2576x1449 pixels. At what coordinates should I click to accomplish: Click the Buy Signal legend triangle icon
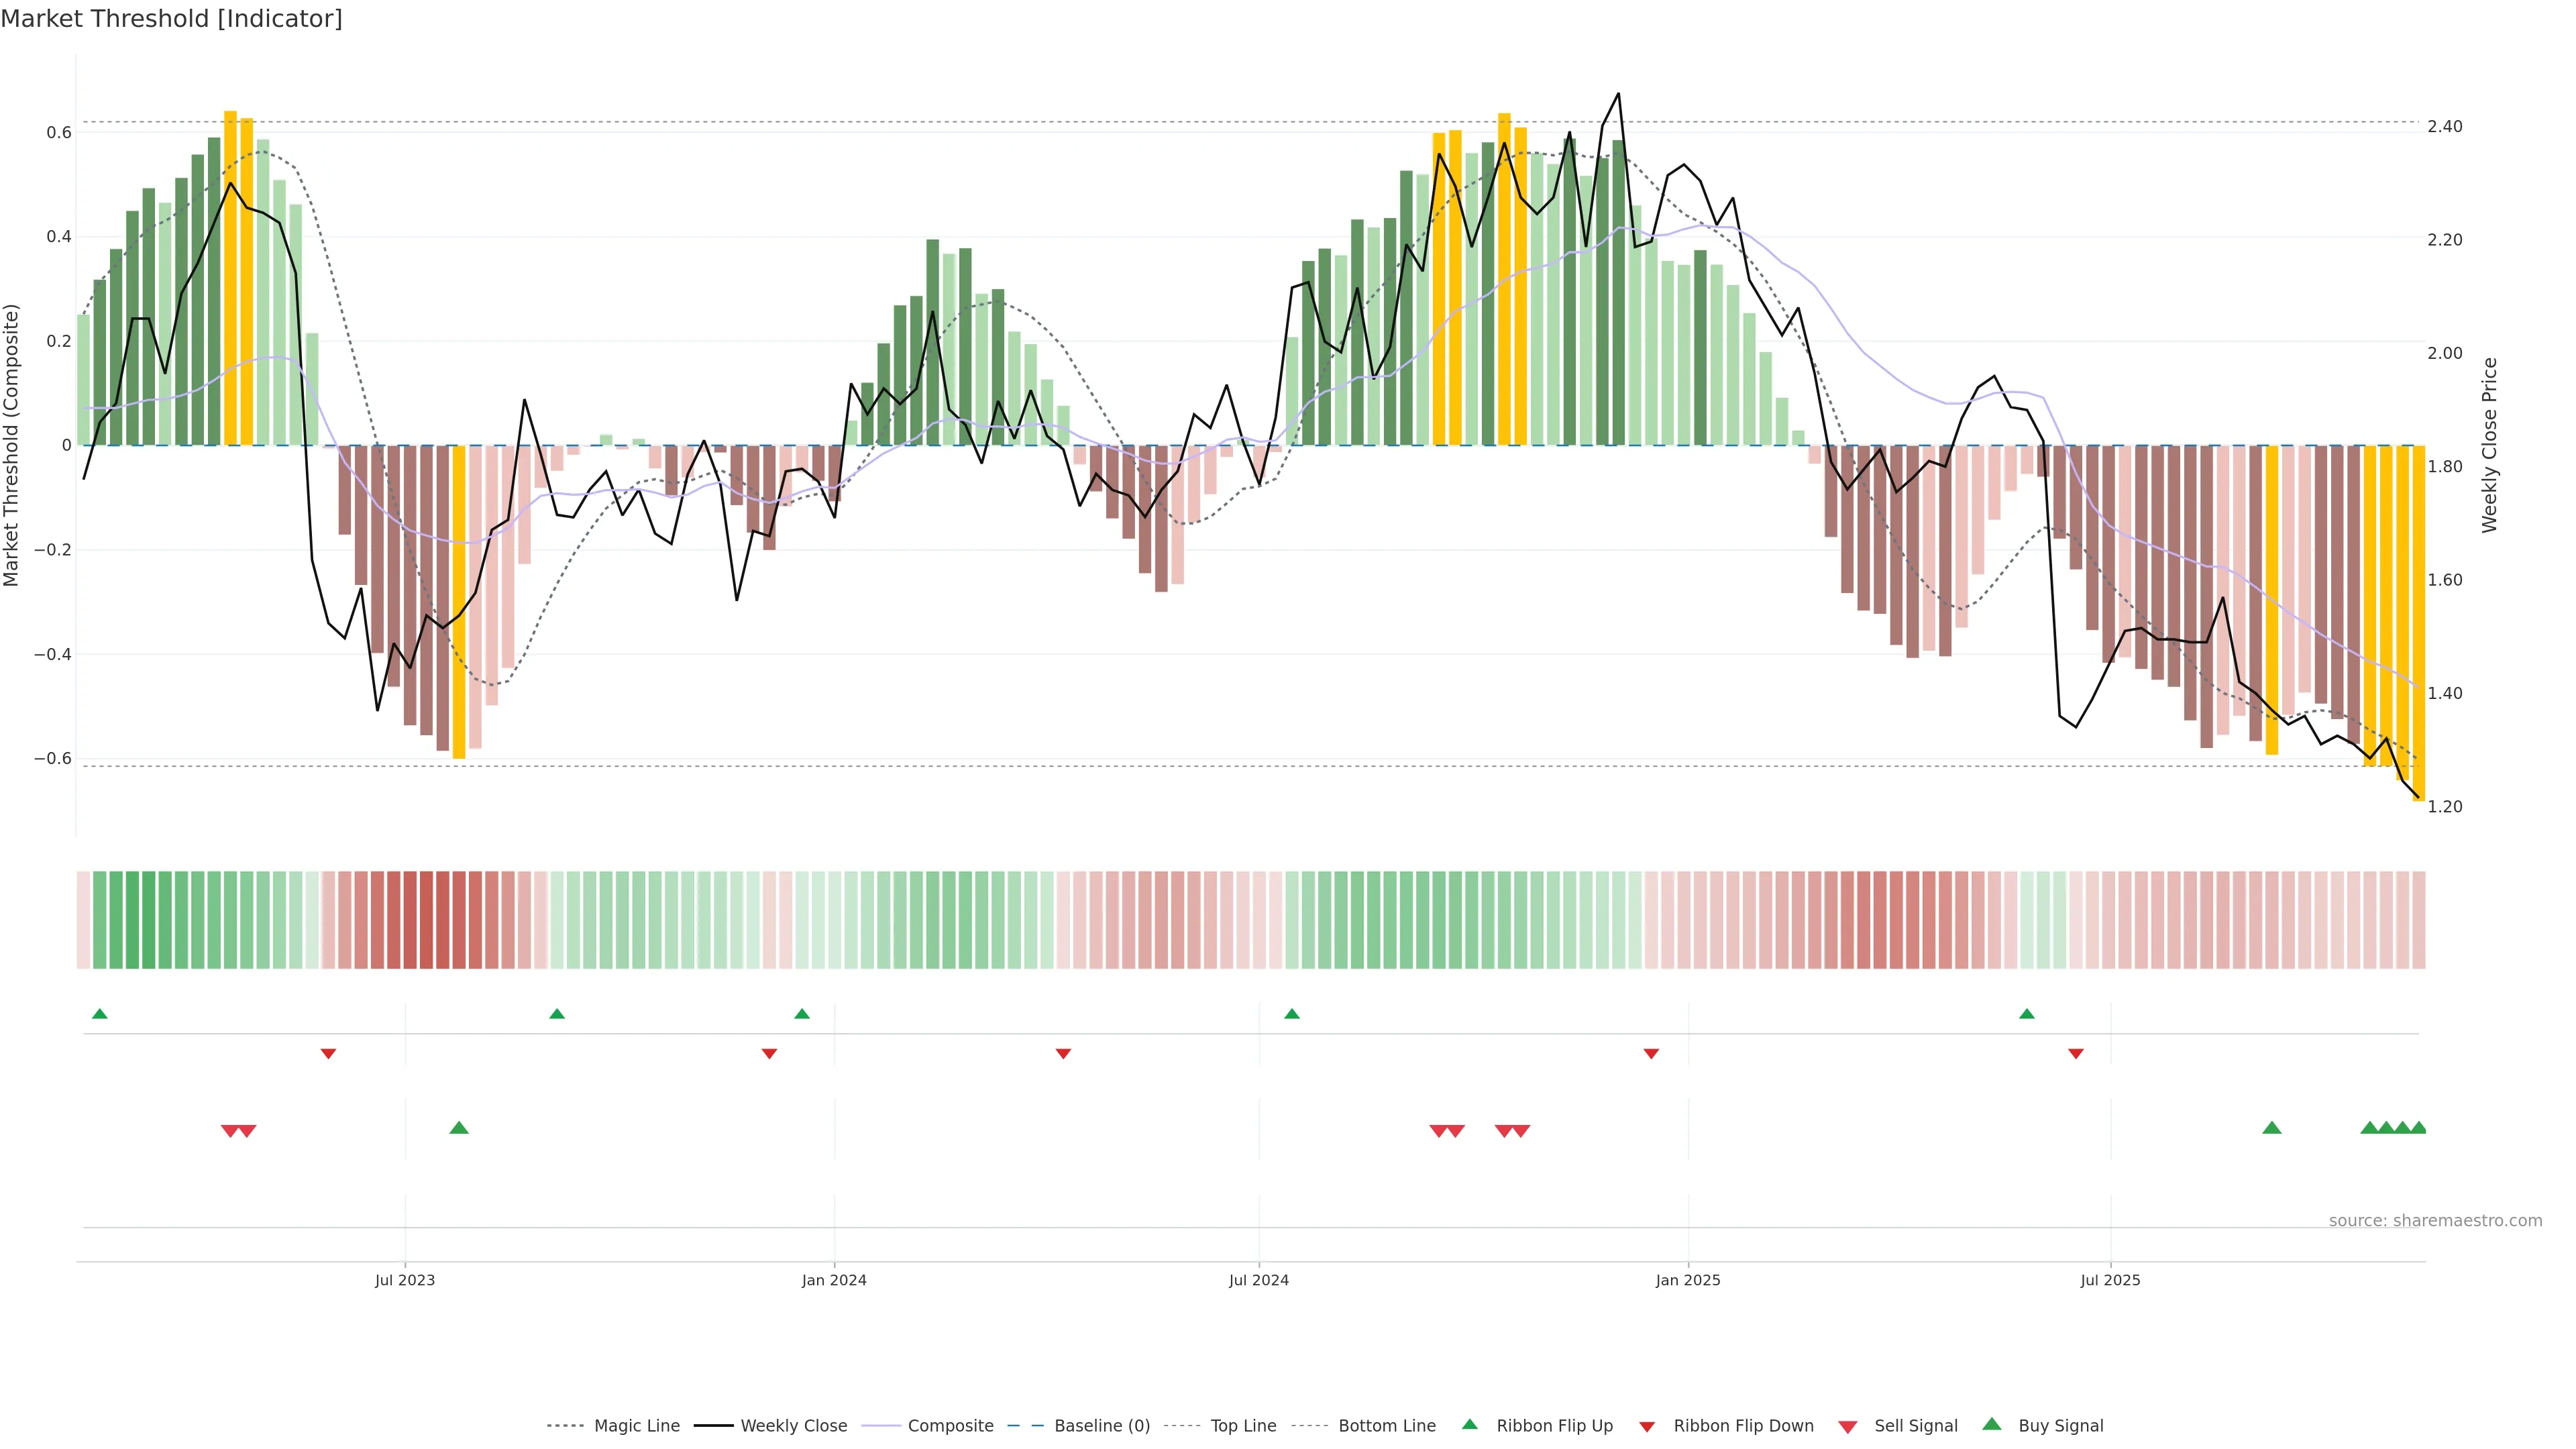(x=1991, y=1424)
